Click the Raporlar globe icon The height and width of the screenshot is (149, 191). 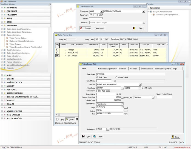tap(5, 68)
